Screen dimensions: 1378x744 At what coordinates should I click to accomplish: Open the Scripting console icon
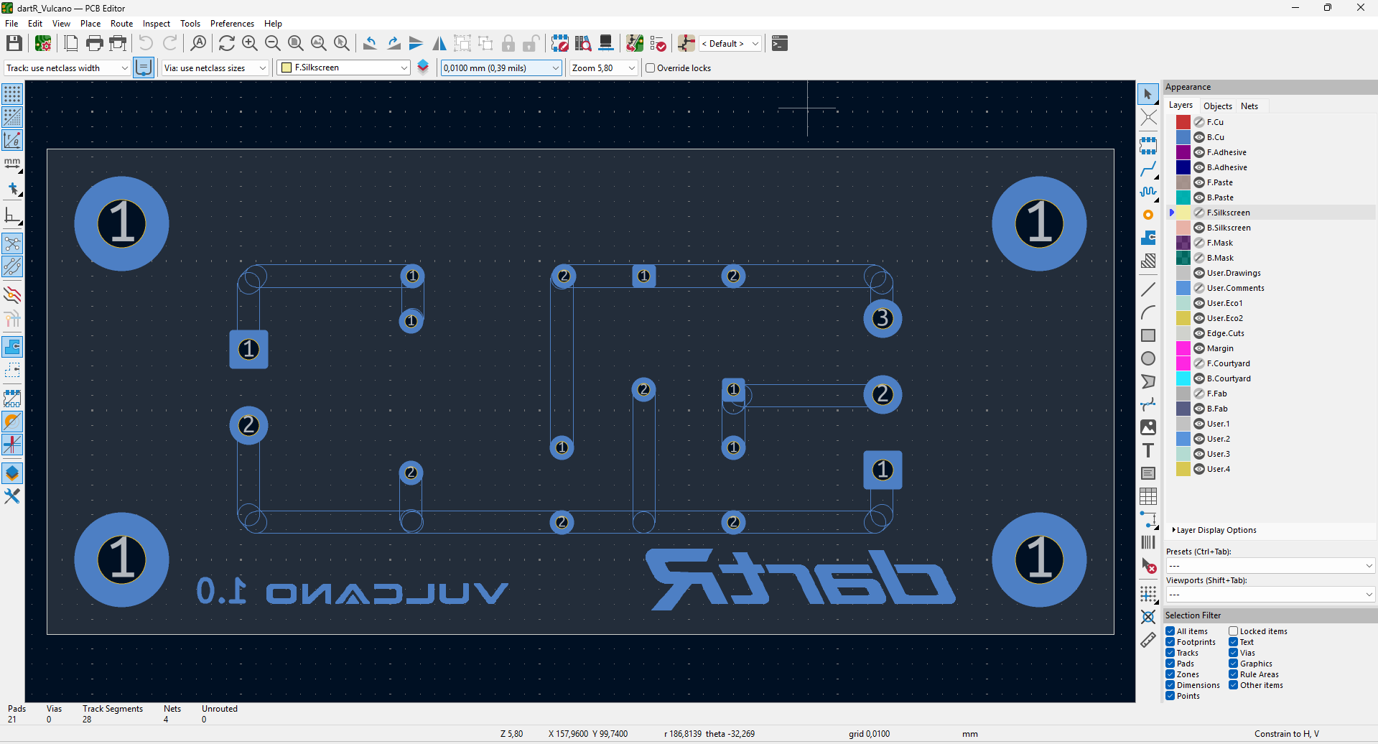[780, 43]
